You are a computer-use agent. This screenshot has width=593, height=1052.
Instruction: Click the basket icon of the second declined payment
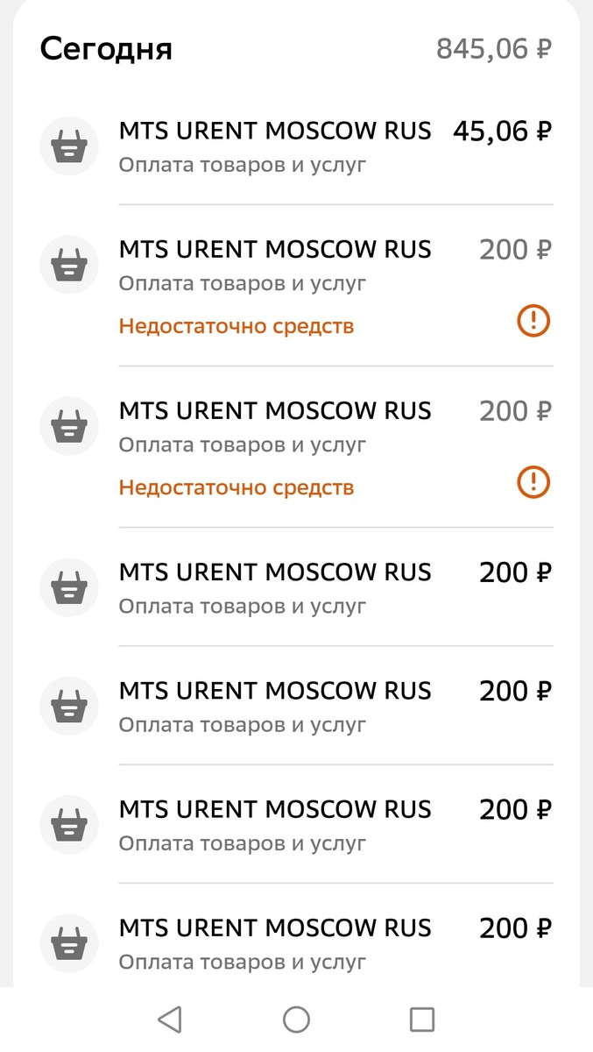coord(69,425)
